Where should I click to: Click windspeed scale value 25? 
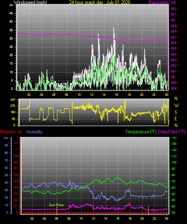tap(11, 47)
